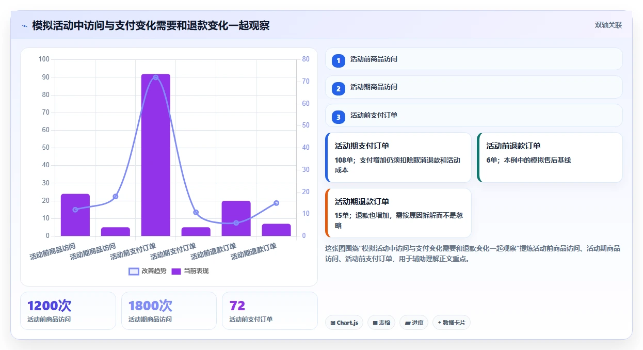Click the left axis value 100
The height and width of the screenshot is (350, 643).
point(44,59)
